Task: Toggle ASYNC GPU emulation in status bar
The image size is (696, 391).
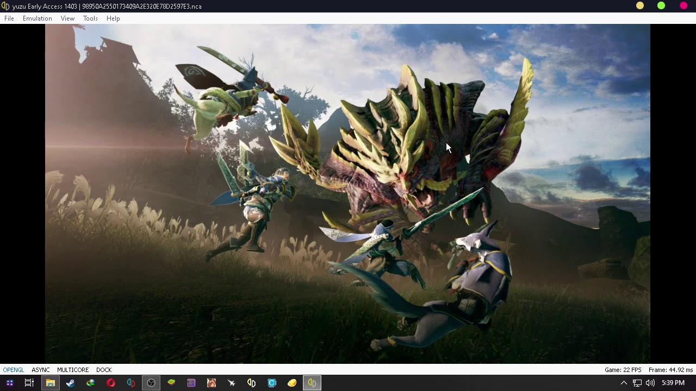Action: [41, 370]
